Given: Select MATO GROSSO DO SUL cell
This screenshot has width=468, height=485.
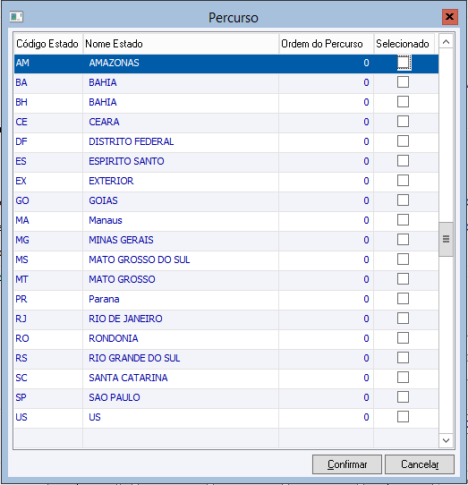Looking at the screenshot, I should (181, 260).
